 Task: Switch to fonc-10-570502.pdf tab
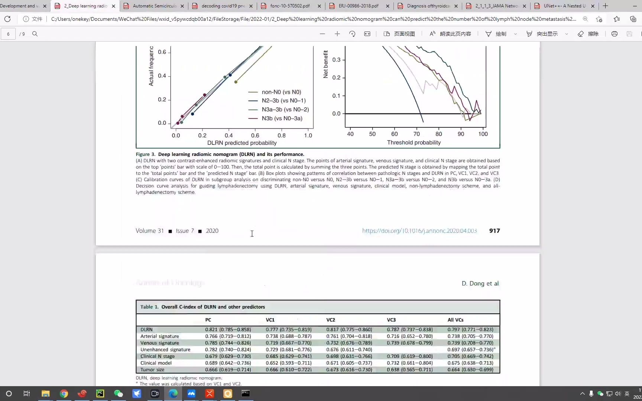coord(290,6)
